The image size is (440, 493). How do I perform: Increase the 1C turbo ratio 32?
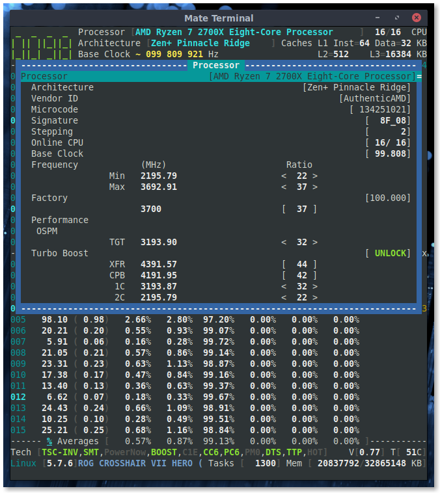(x=315, y=286)
